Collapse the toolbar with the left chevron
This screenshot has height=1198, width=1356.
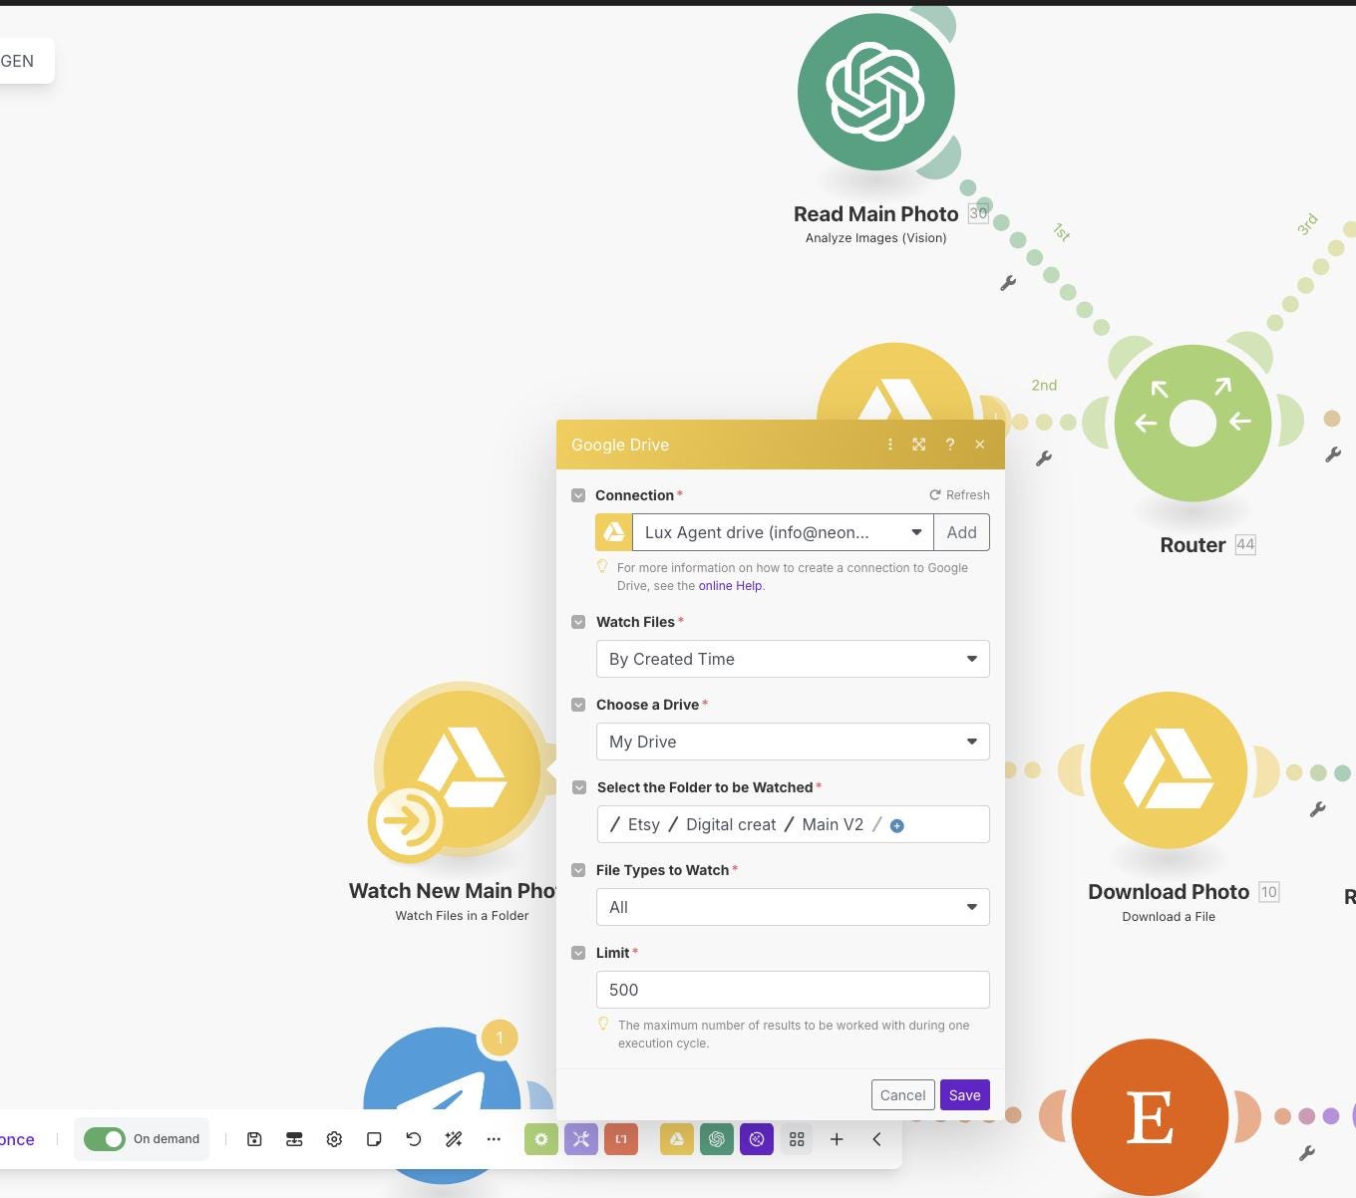[876, 1139]
